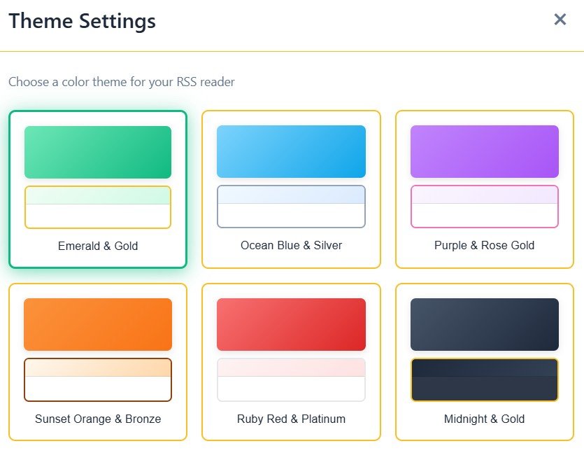Screen dimensions: 584x453
Task: Click the Ocean Blue gradient swatch
Action: pyautogui.click(x=291, y=152)
